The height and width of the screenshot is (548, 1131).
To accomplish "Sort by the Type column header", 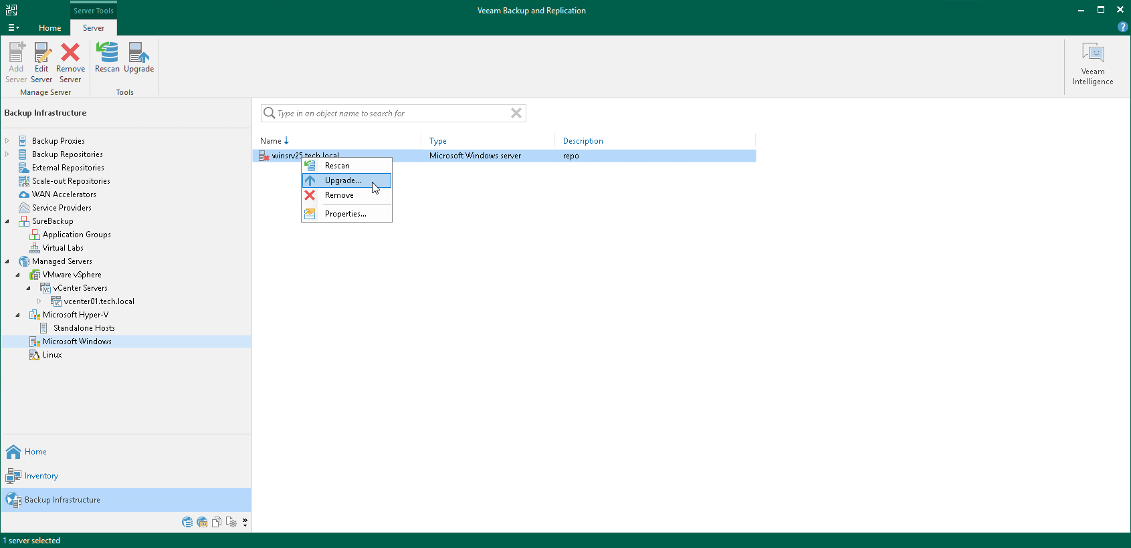I will pos(438,141).
